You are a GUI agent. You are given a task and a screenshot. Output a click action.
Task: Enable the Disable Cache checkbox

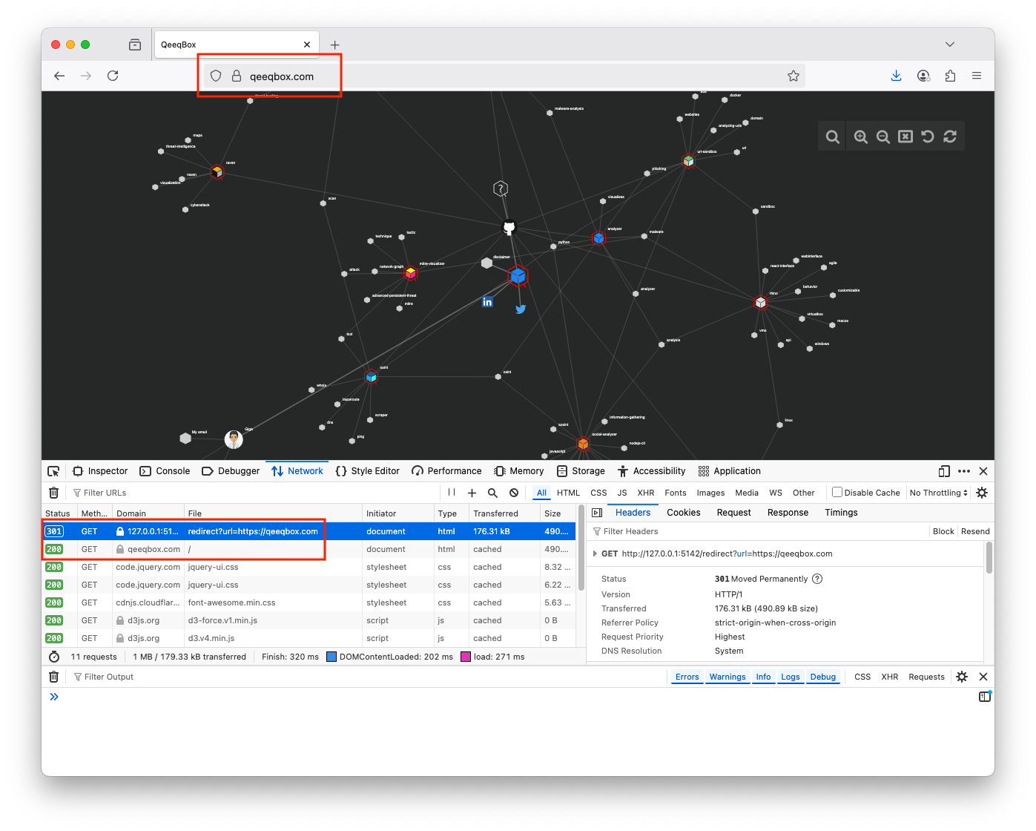[x=837, y=492]
